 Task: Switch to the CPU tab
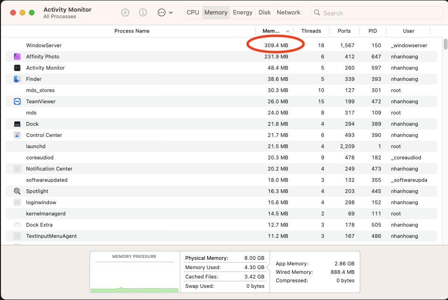(193, 13)
